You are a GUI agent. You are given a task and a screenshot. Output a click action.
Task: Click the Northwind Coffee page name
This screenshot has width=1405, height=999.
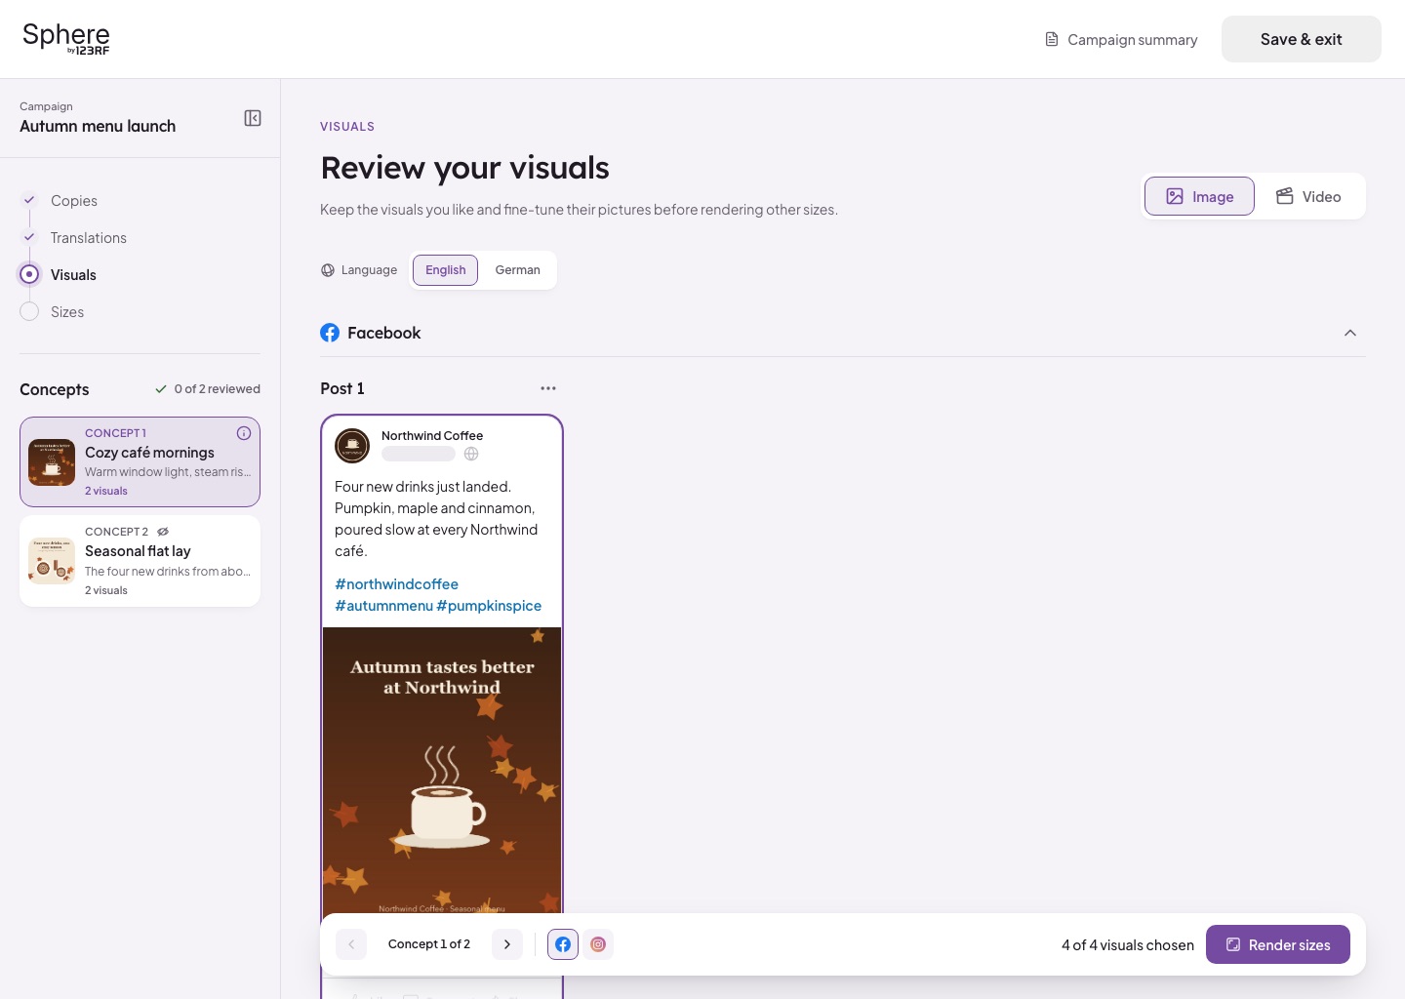pyautogui.click(x=432, y=436)
